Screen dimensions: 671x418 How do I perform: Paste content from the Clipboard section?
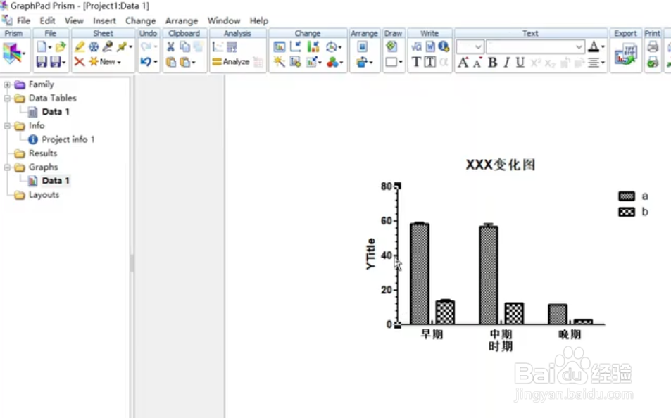point(170,62)
